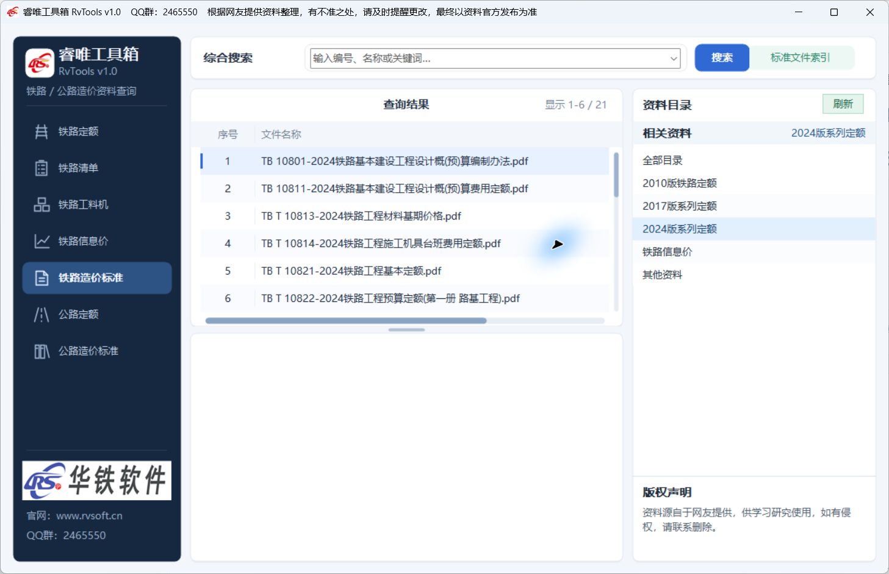Screen dimensions: 889x574
Task: Click the 刷新 button in 资料目录
Action: pos(843,104)
